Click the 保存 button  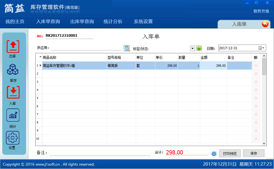click(x=254, y=153)
